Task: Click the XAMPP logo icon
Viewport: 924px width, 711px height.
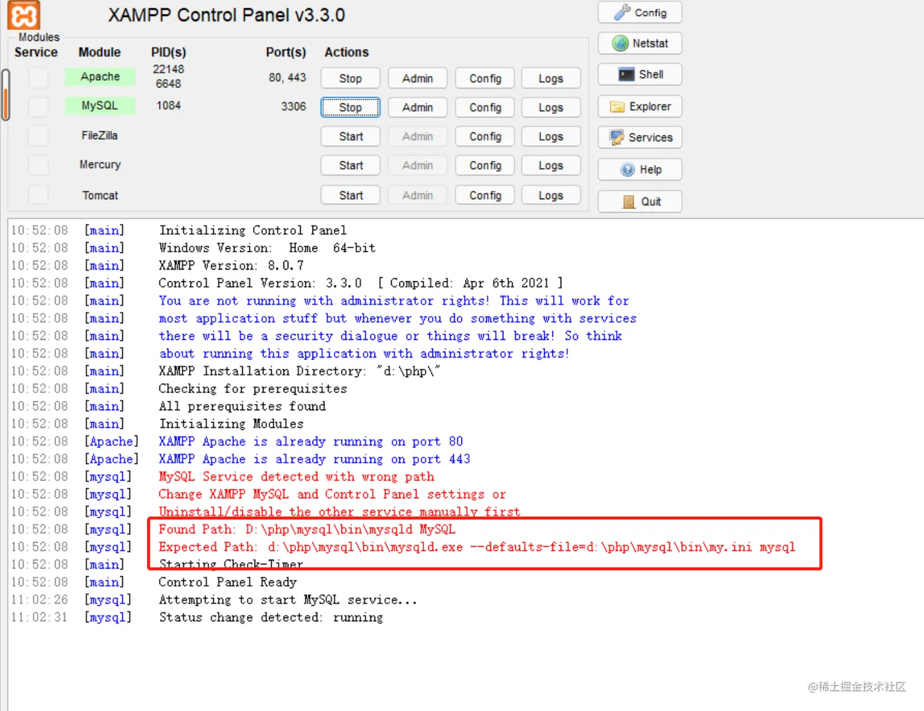Action: pyautogui.click(x=24, y=15)
